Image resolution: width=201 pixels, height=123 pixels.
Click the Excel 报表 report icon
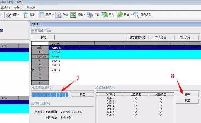pyautogui.click(x=73, y=15)
